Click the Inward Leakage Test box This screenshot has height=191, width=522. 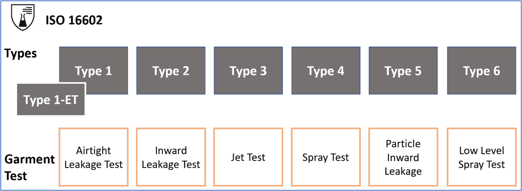point(171,157)
